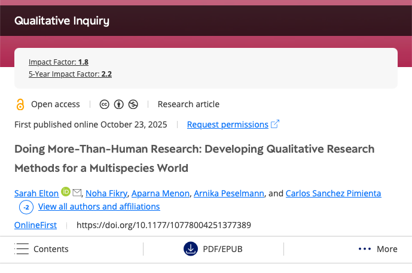Viewport: 412px width, 273px height.
Task: Click the Contents list icon
Action: coord(22,249)
